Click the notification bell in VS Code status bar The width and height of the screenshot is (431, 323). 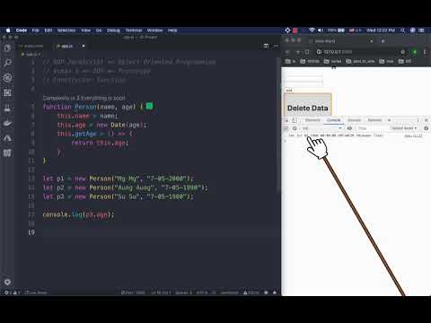pyautogui.click(x=275, y=292)
